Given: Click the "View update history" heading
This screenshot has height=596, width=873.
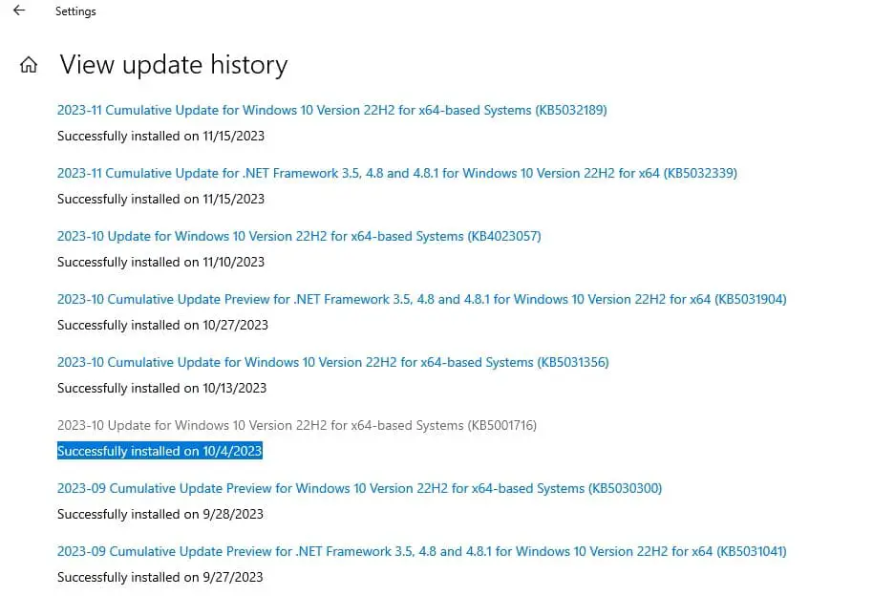Looking at the screenshot, I should pos(173,65).
